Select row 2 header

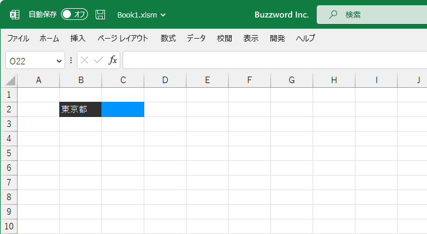pos(9,109)
